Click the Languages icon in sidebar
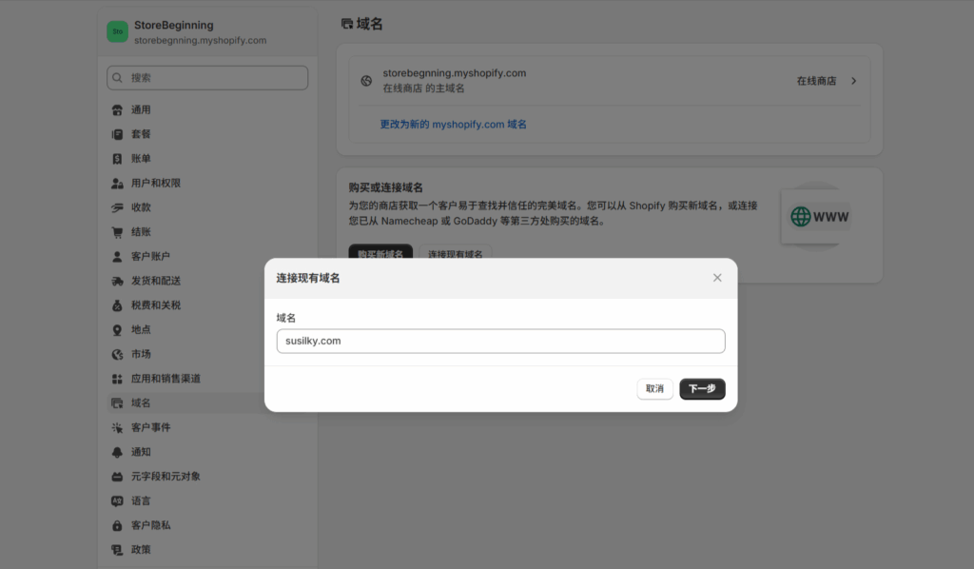This screenshot has height=569, width=974. coord(117,500)
